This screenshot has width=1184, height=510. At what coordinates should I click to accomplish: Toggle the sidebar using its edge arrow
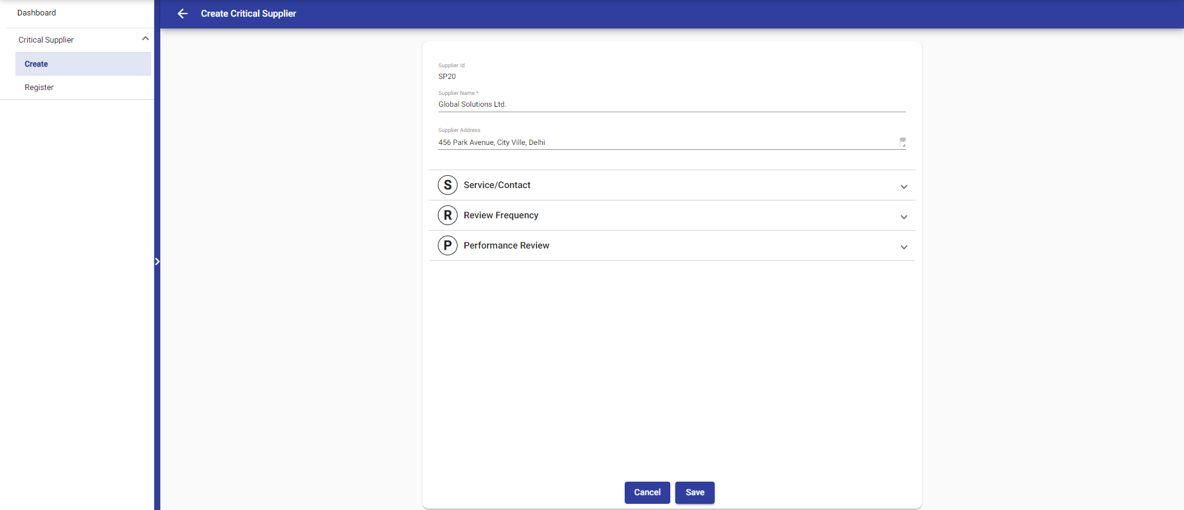pyautogui.click(x=157, y=261)
